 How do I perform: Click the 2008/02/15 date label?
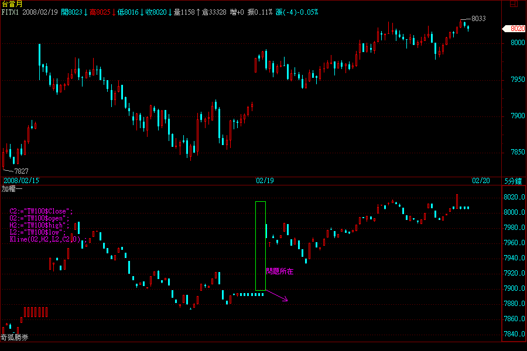21,181
